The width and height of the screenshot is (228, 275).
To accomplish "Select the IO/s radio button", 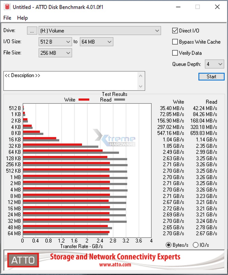I will [196, 245].
